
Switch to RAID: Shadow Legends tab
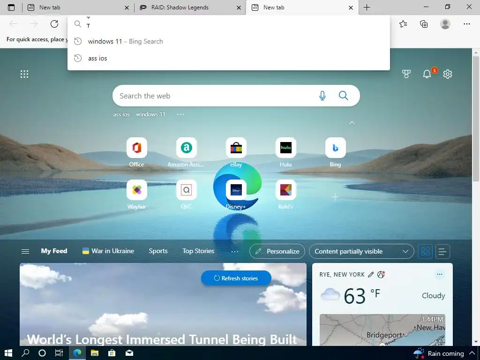pos(190,7)
